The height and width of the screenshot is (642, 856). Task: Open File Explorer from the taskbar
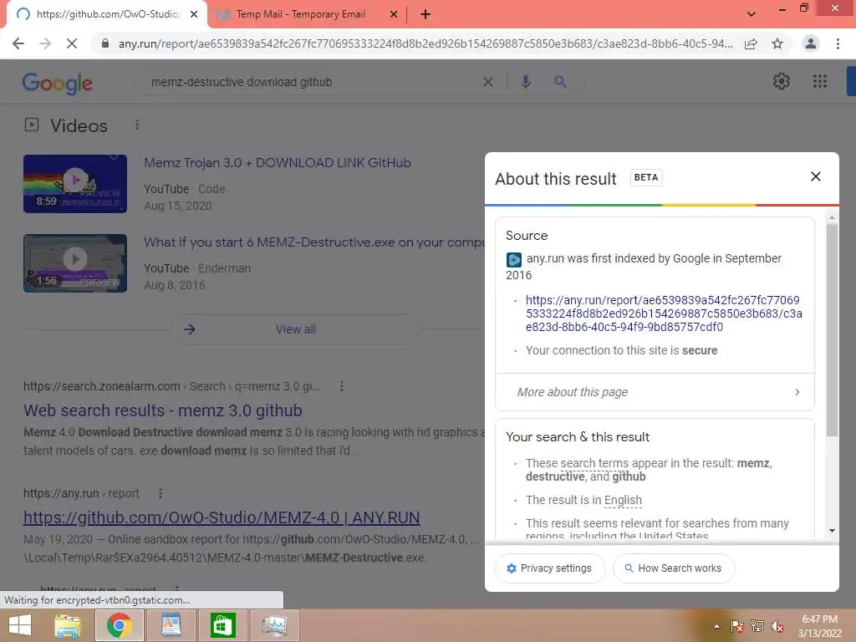pyautogui.click(x=68, y=625)
